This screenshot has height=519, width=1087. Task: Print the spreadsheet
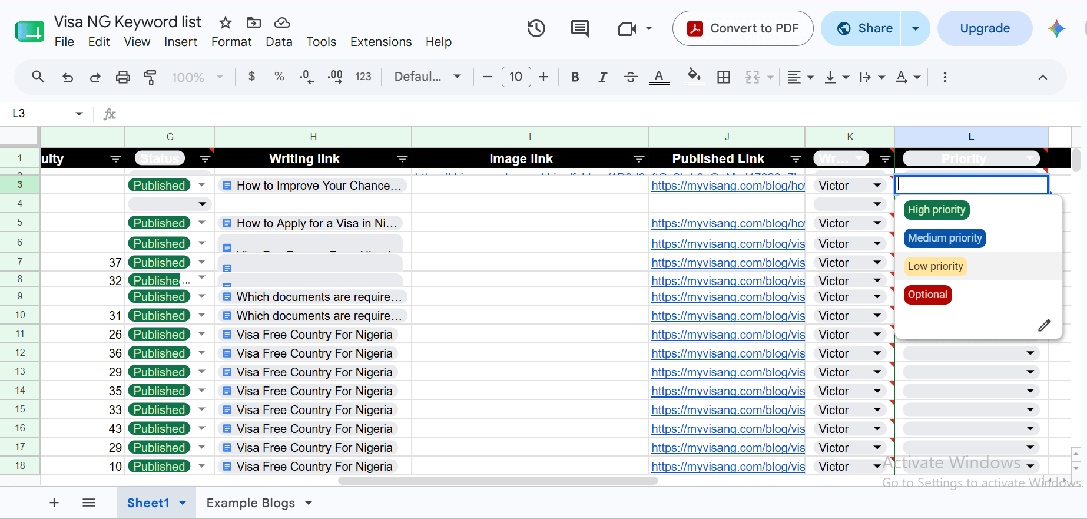pyautogui.click(x=122, y=77)
